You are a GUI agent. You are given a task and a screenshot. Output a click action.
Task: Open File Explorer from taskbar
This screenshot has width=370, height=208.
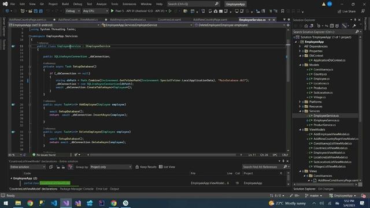[18, 203]
